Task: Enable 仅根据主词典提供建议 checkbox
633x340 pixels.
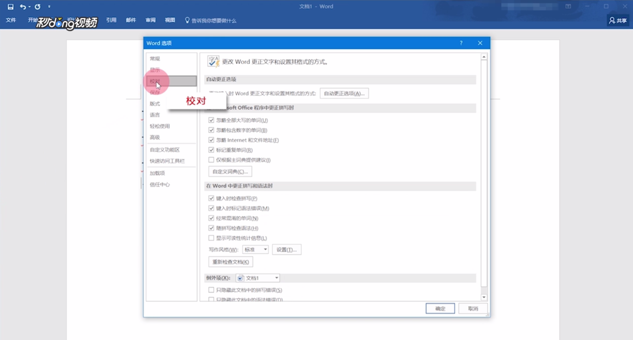Action: pos(211,160)
